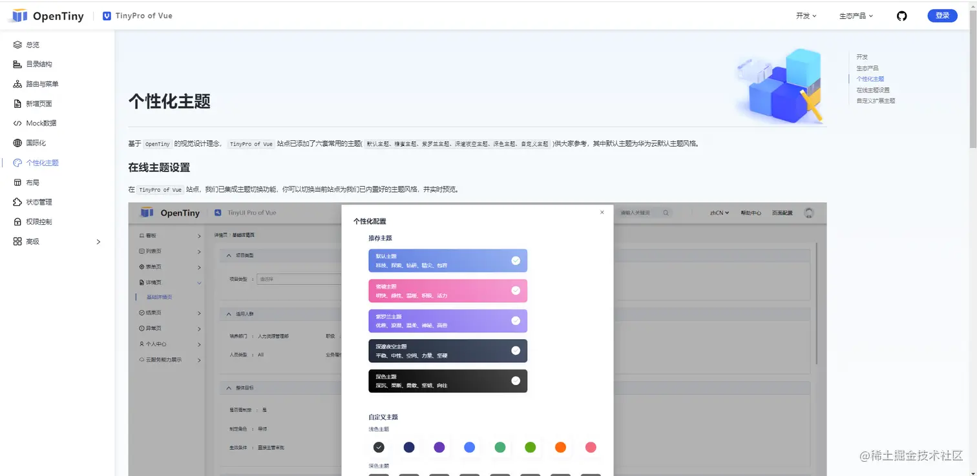Close the 个性化配置 dialog with the X
This screenshot has width=977, height=476.
pos(602,212)
